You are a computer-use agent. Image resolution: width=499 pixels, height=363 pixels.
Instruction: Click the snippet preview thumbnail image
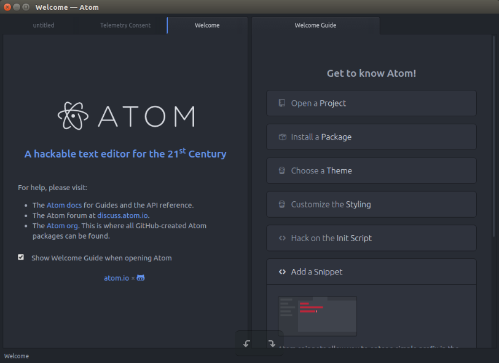317,316
